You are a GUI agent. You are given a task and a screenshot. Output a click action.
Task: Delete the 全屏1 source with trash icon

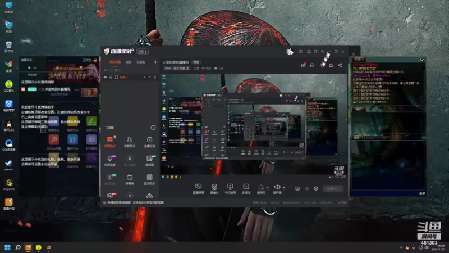tap(155, 77)
